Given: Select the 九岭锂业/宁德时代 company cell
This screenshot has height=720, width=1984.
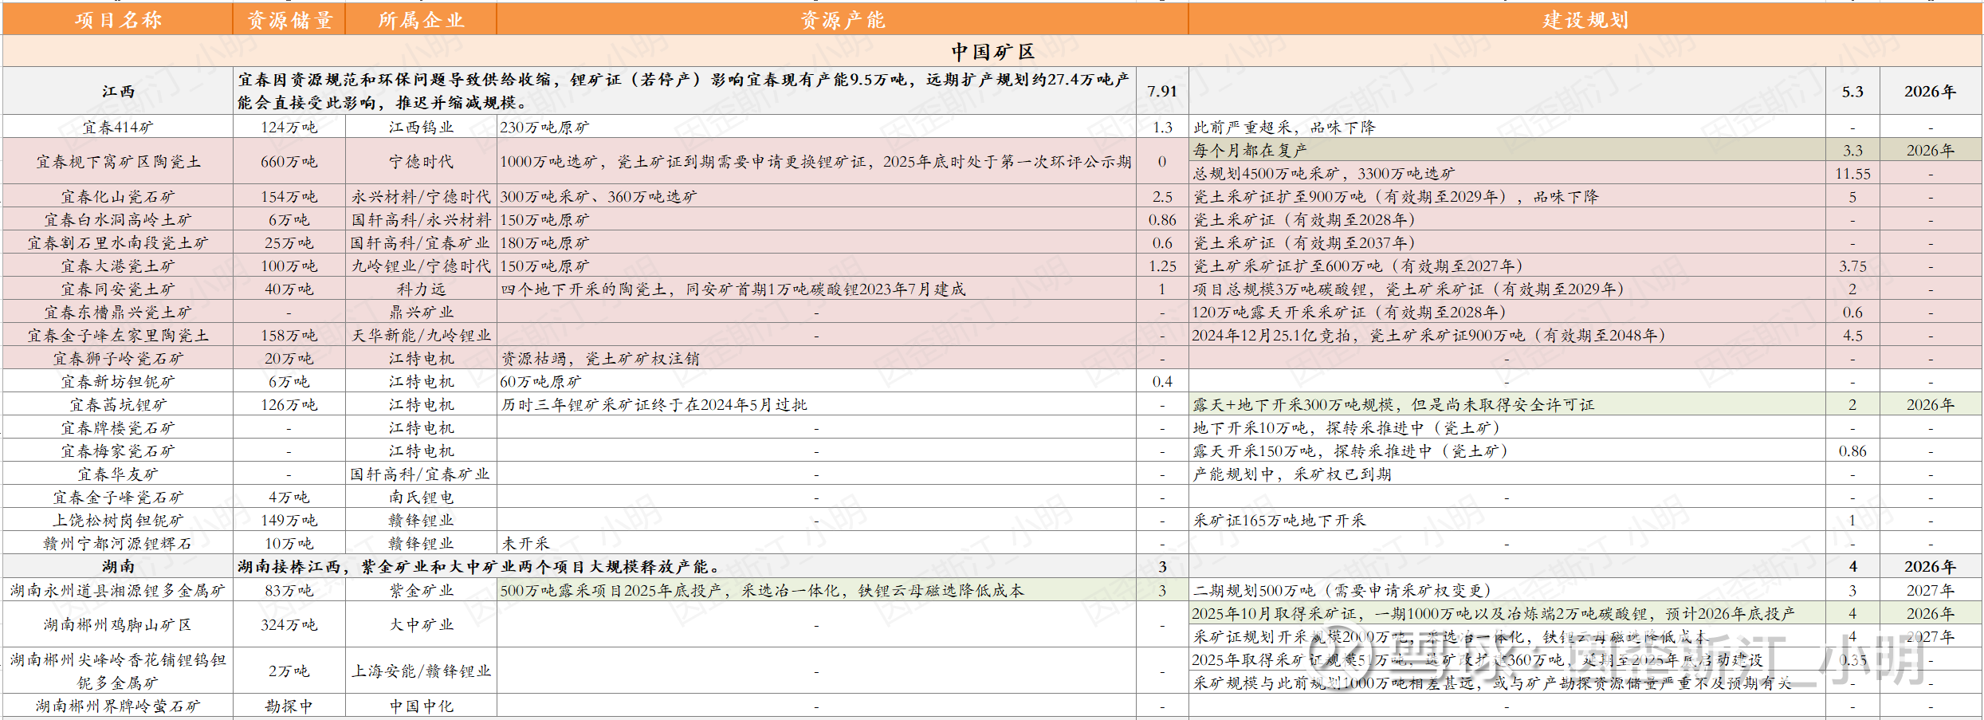Looking at the screenshot, I should point(421,266).
